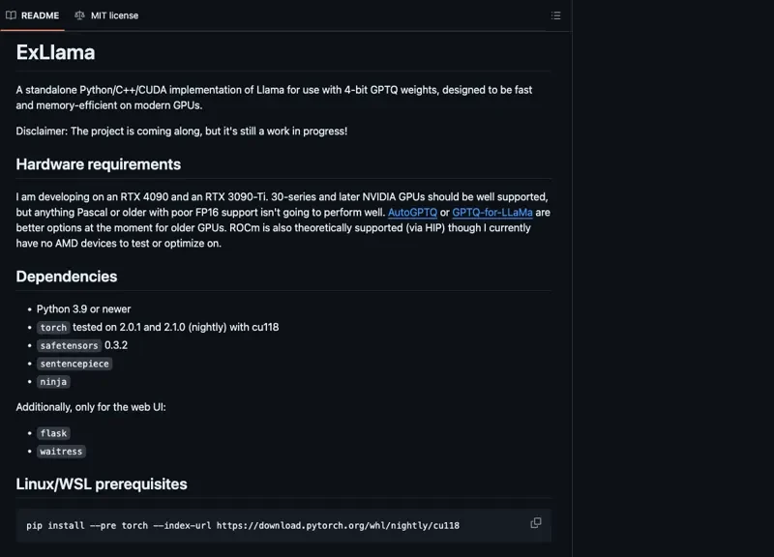Click the book icon beside README
Viewport: 774px width, 557px height.
point(11,15)
